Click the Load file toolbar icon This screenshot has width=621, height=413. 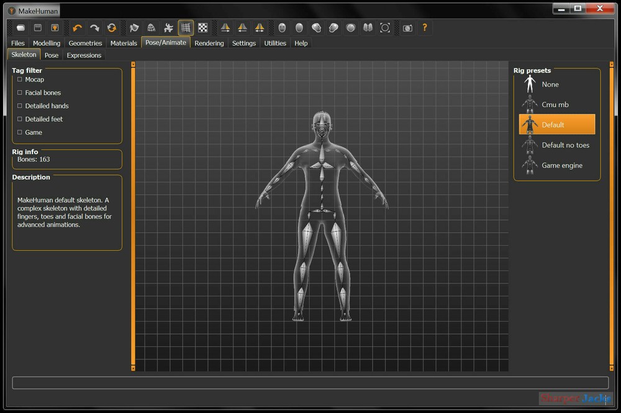20,28
